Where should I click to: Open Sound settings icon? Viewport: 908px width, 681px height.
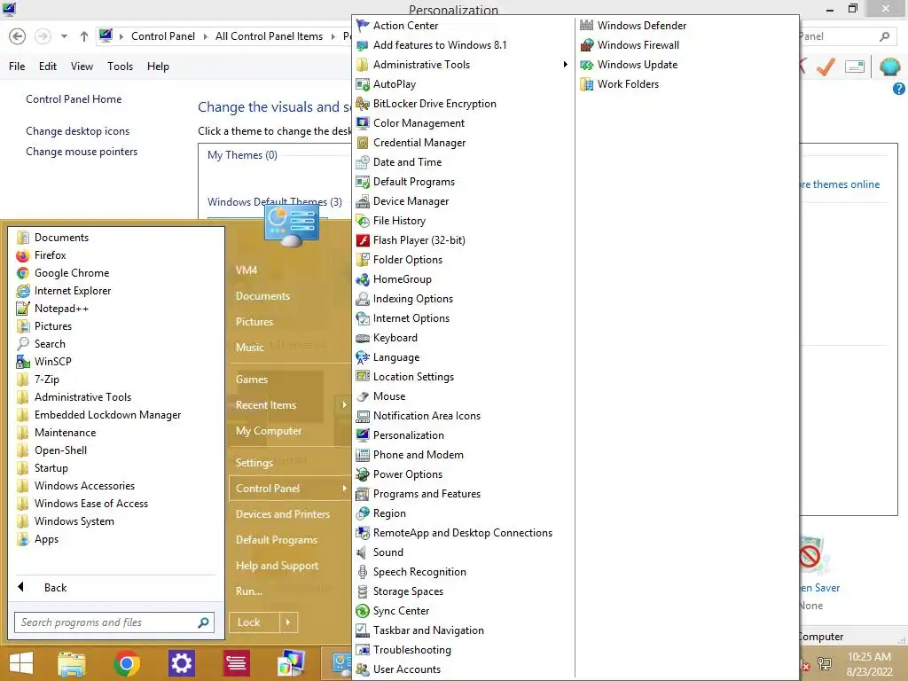[363, 552]
